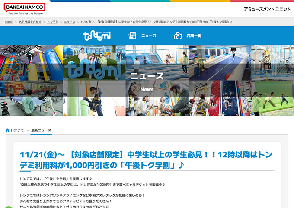This screenshot has width=294, height=208.
Task: Click トンデミ in lower breadcrumb
Action: [x=17, y=130]
